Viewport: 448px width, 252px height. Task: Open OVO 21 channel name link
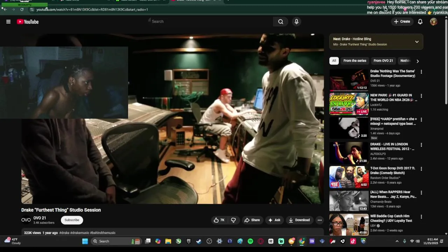(x=40, y=218)
